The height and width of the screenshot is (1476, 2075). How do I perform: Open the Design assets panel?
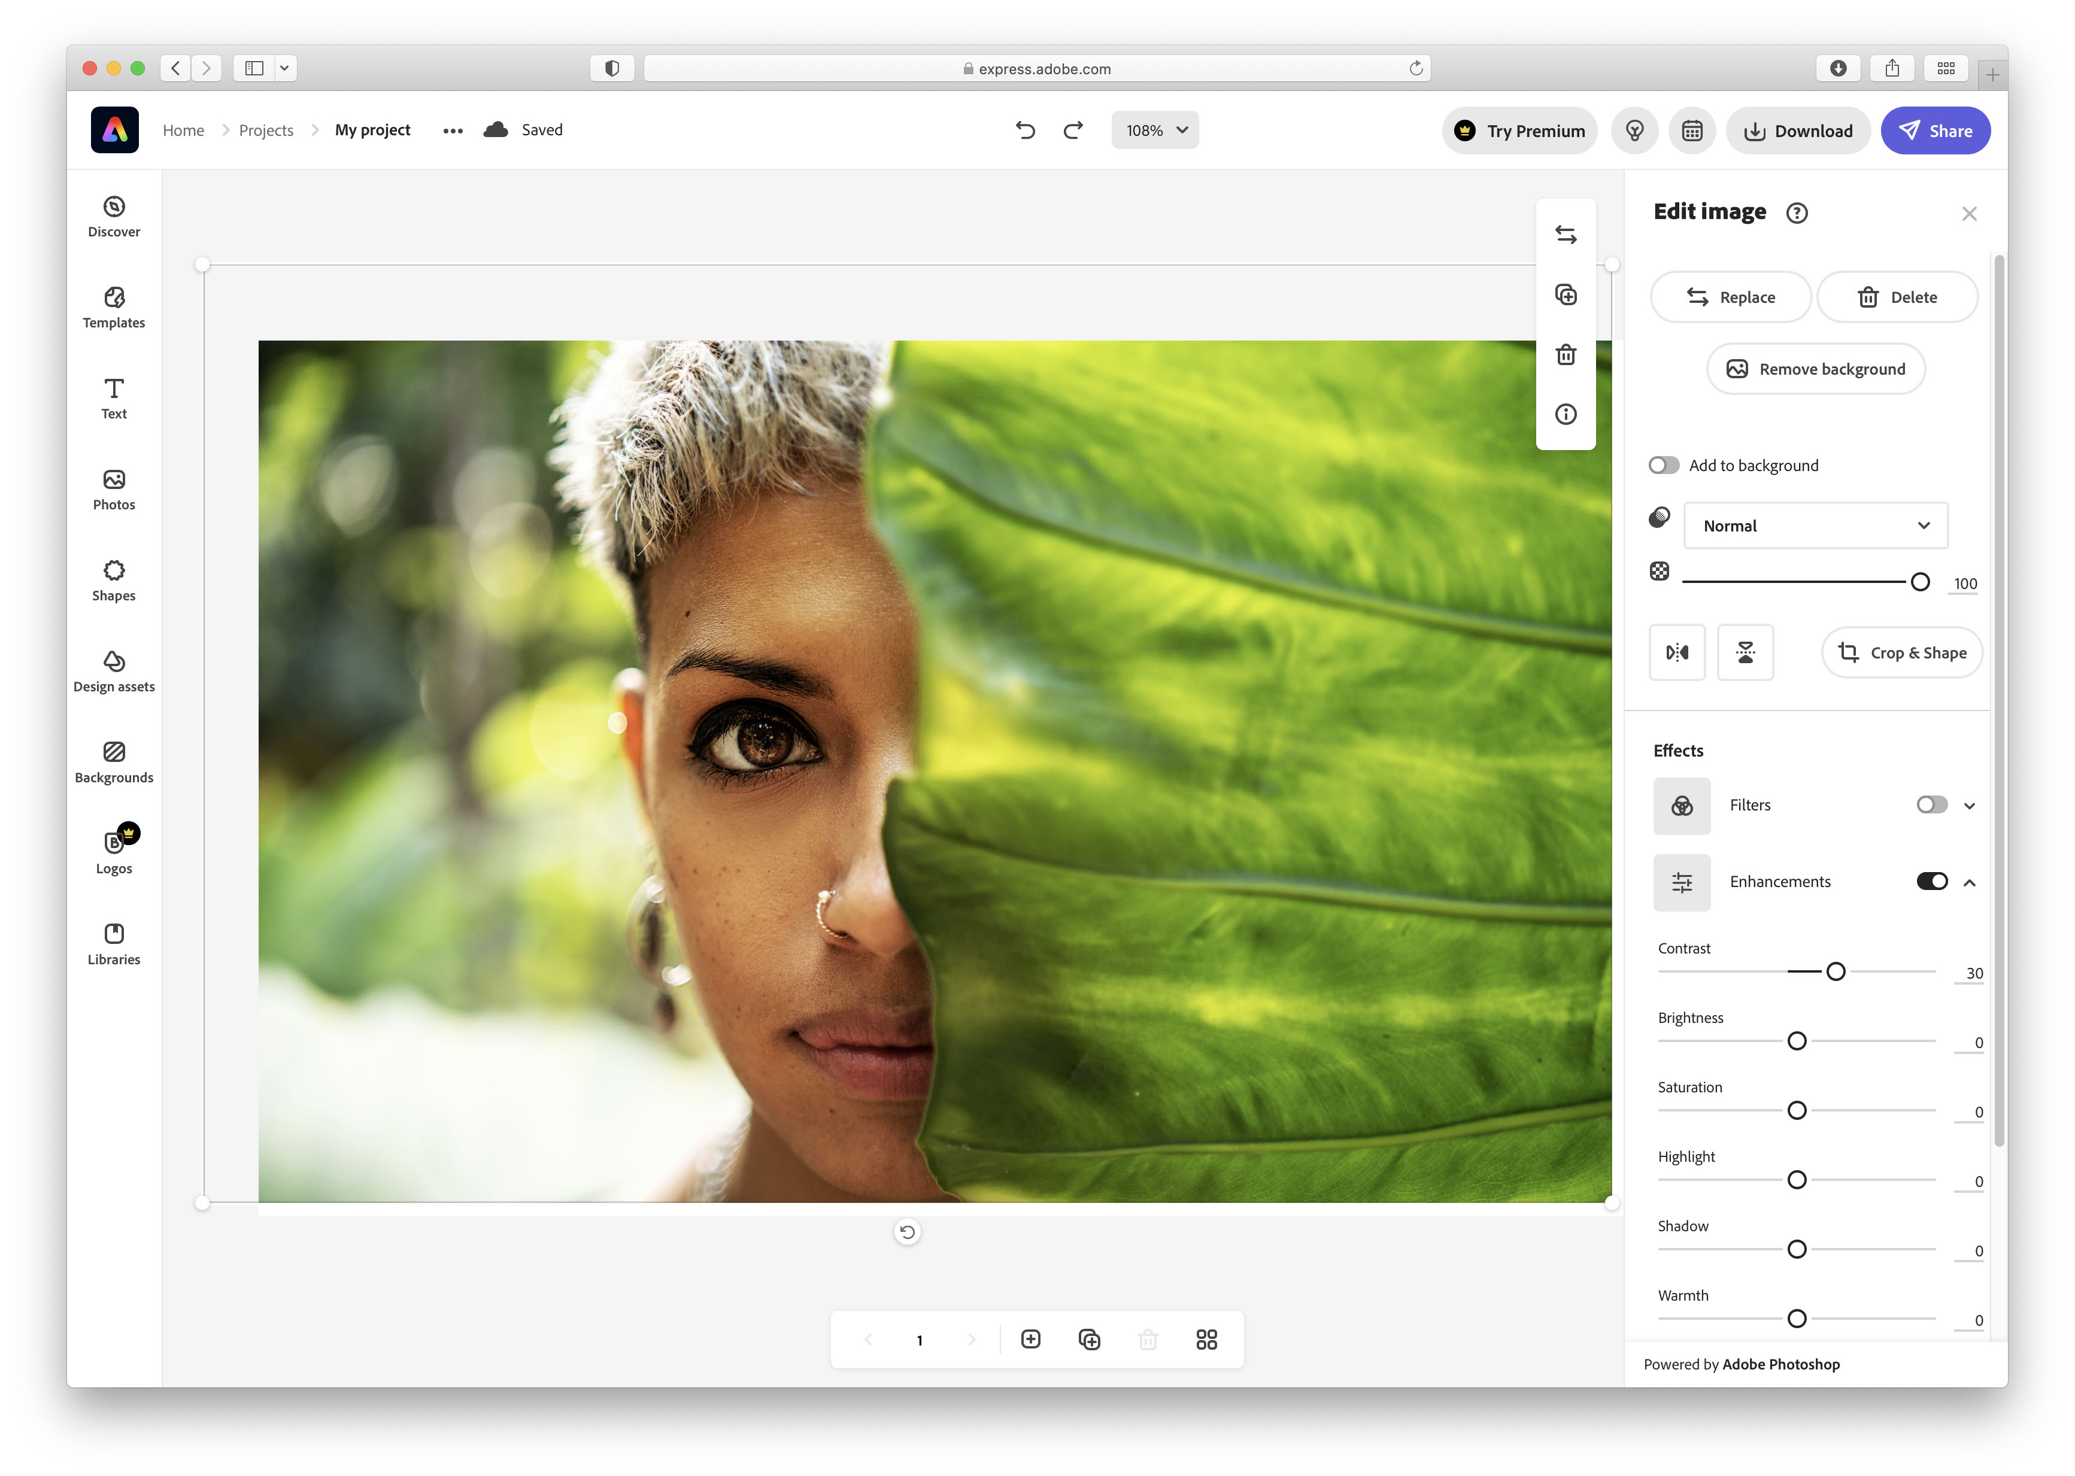point(114,672)
